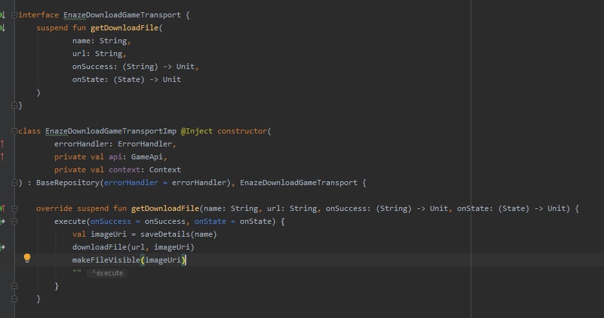Click EnazeDownloadGameTransport name in interface declaration
The width and height of the screenshot is (604, 318).
point(122,15)
